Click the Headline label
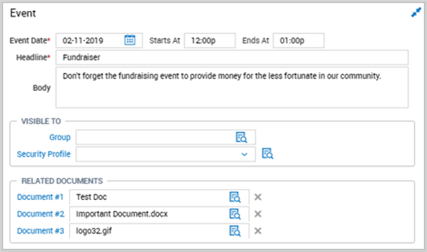 [x=33, y=57]
